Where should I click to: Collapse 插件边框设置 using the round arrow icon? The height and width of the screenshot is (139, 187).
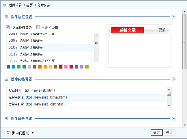pos(173,17)
